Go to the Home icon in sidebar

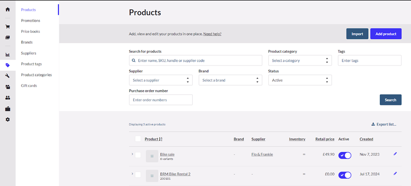point(7,9)
